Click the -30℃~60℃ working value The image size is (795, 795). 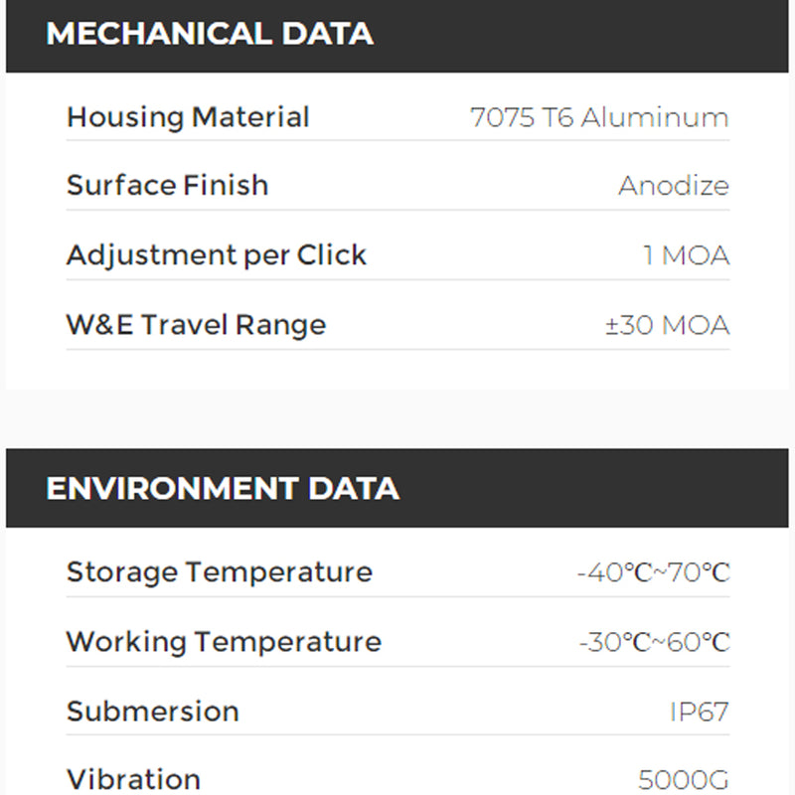[654, 643]
